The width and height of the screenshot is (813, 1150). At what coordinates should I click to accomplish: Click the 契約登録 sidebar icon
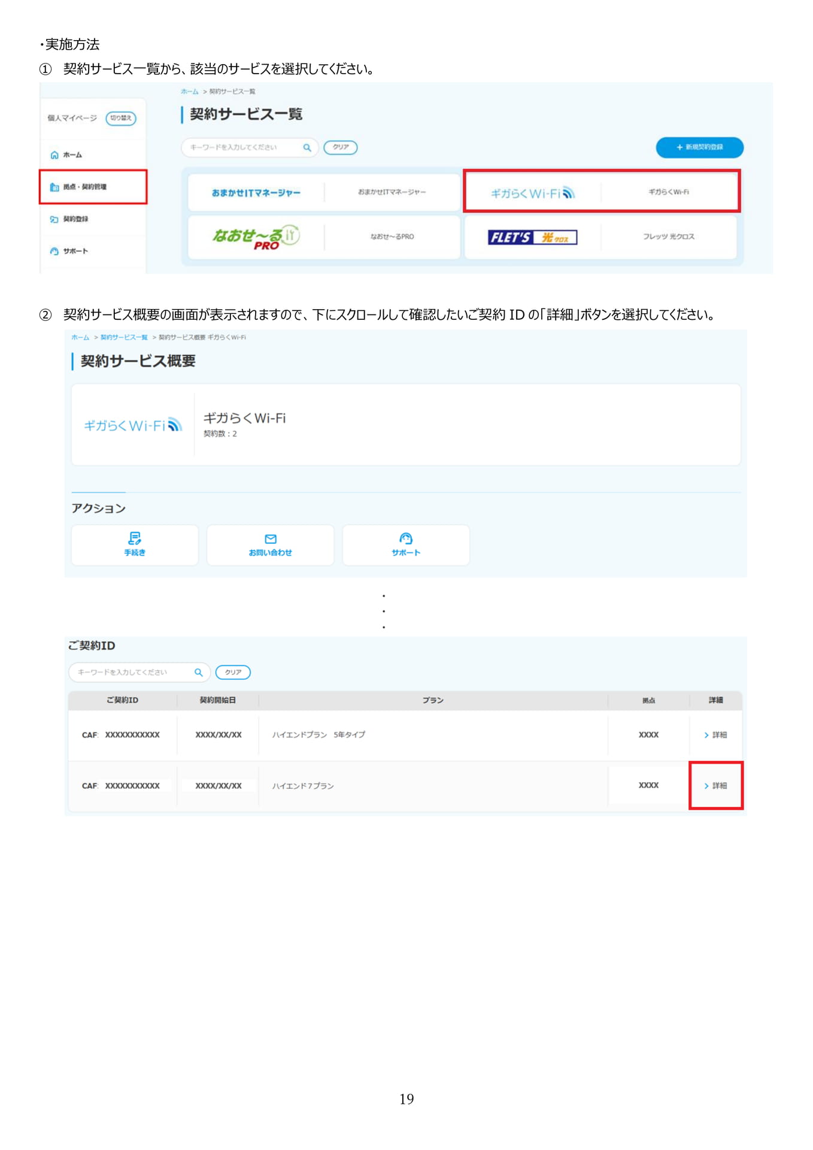[54, 219]
